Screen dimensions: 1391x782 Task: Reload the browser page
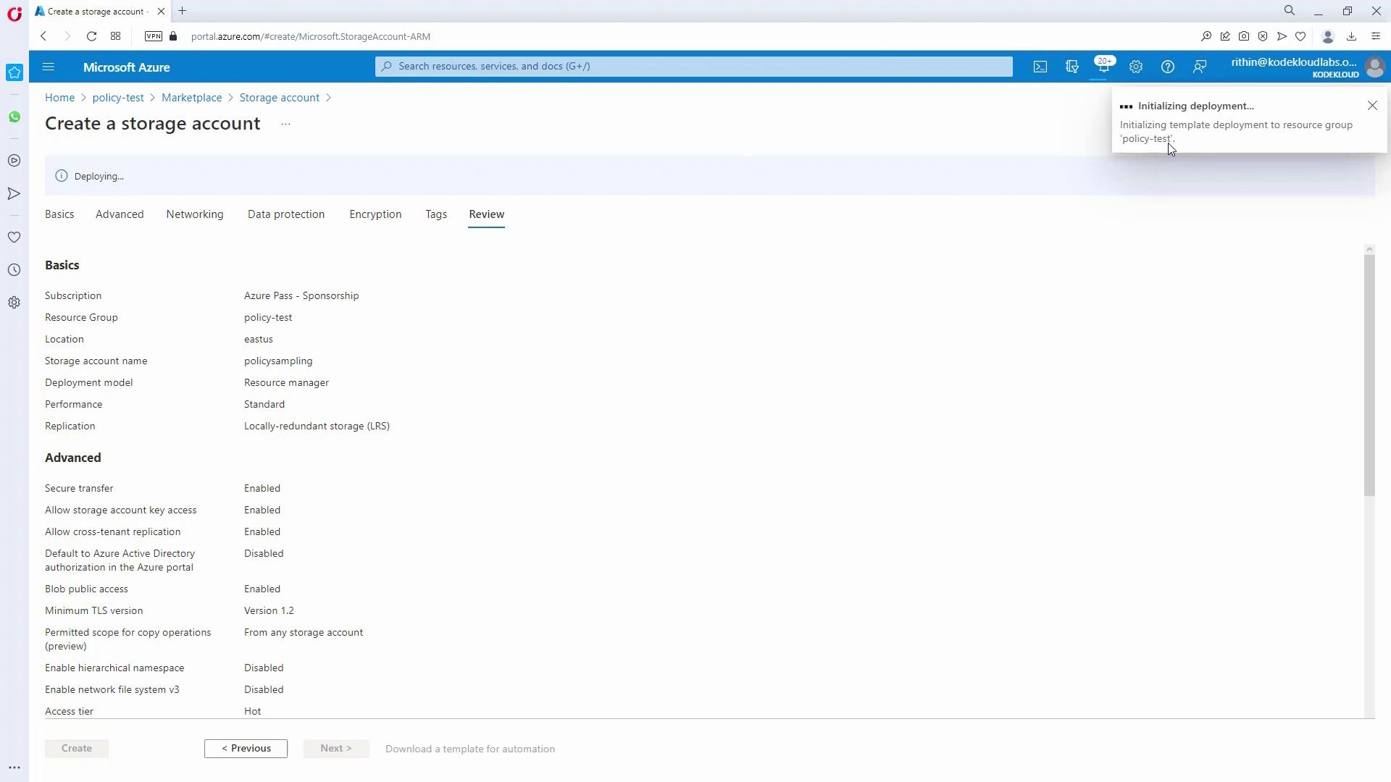point(91,36)
